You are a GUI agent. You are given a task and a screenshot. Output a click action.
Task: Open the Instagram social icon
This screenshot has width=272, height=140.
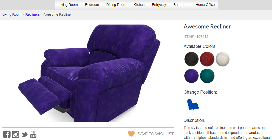coord(16,134)
